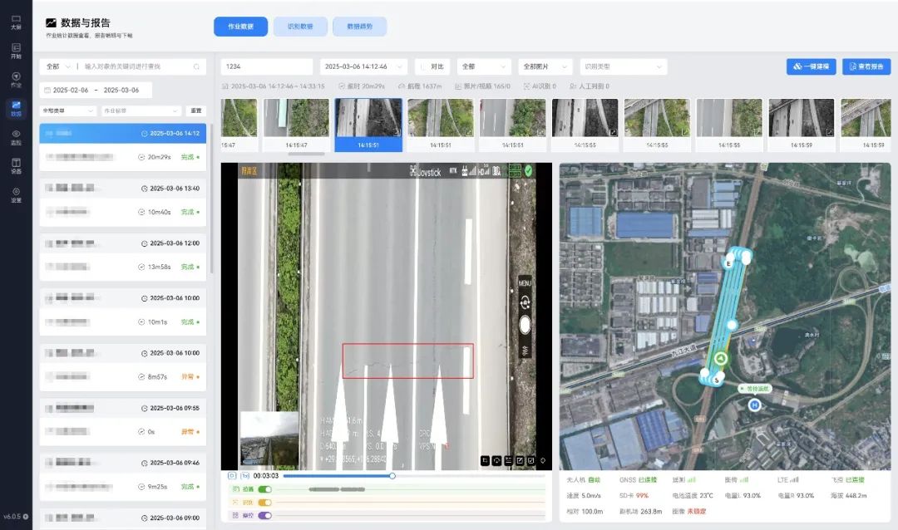898x530 pixels.
Task: Switch to the 数据趋势 tab
Action: click(359, 27)
